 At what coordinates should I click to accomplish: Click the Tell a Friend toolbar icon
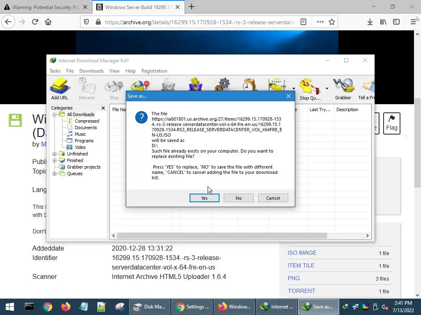click(367, 89)
